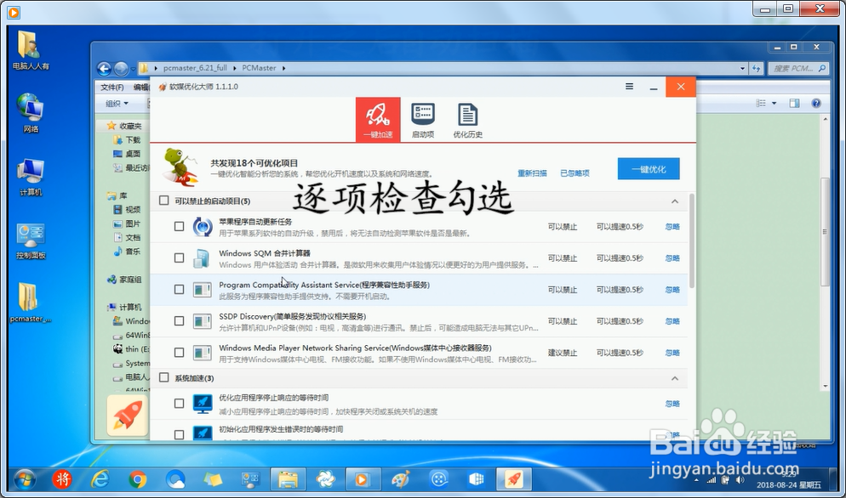Collapse the 系统加速 section
The width and height of the screenshot is (846, 498).
pyautogui.click(x=674, y=378)
